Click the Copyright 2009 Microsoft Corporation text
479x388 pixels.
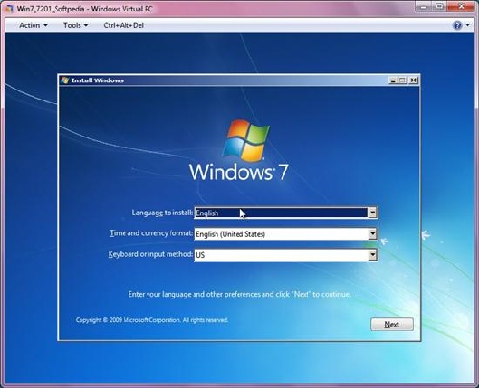coord(151,320)
